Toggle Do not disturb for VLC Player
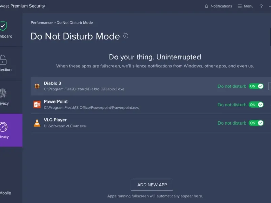Viewport: 271px width, 203px height. (256, 123)
